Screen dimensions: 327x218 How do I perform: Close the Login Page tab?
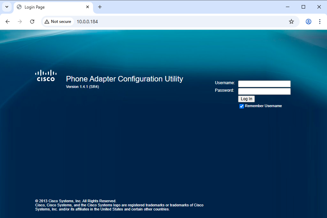[88, 7]
